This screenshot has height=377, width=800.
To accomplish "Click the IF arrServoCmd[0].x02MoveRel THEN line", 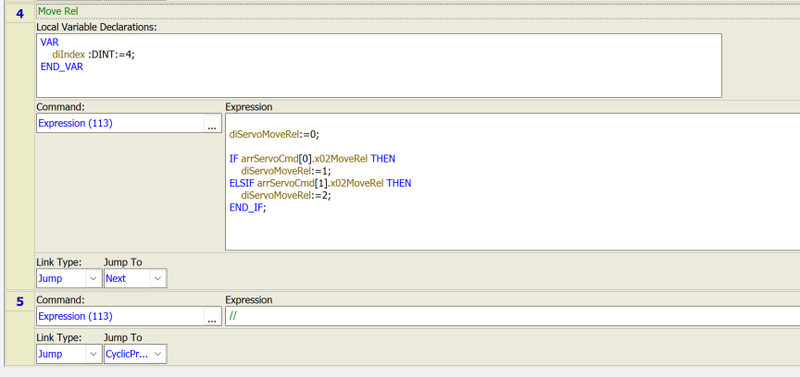I will click(x=312, y=159).
